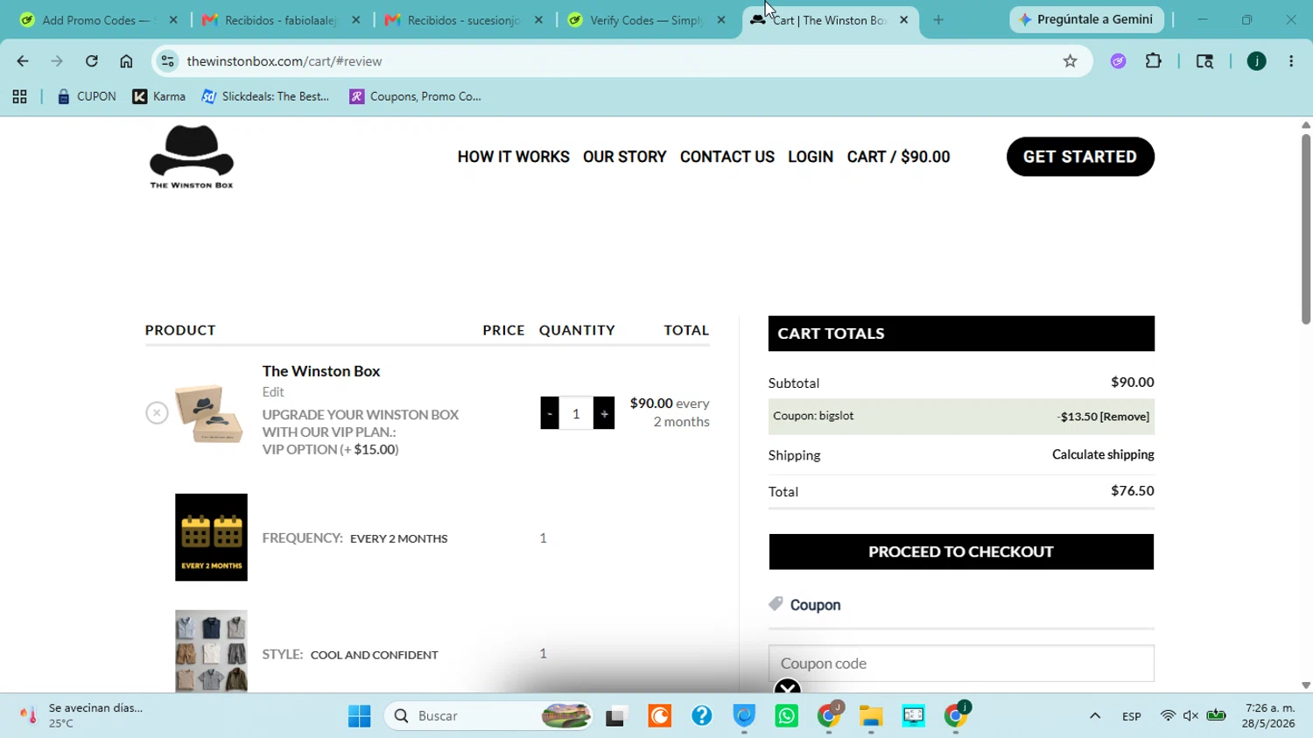Screen dimensions: 1313x738
Task: Show hidden system tray icons
Action: click(x=1095, y=716)
